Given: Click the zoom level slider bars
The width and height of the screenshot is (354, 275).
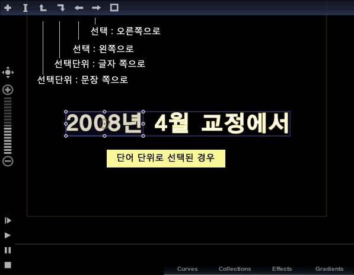Looking at the screenshot, I should [x=8, y=126].
